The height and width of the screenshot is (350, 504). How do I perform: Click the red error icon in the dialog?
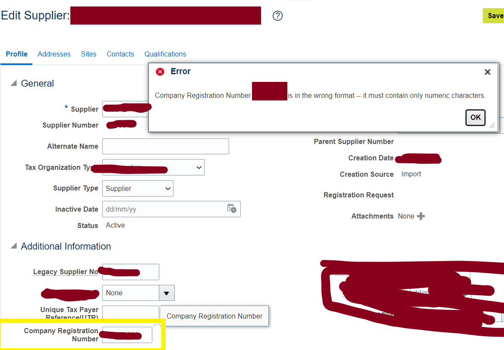click(x=160, y=72)
